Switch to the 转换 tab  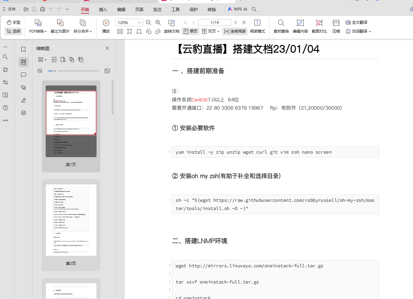pos(212,10)
